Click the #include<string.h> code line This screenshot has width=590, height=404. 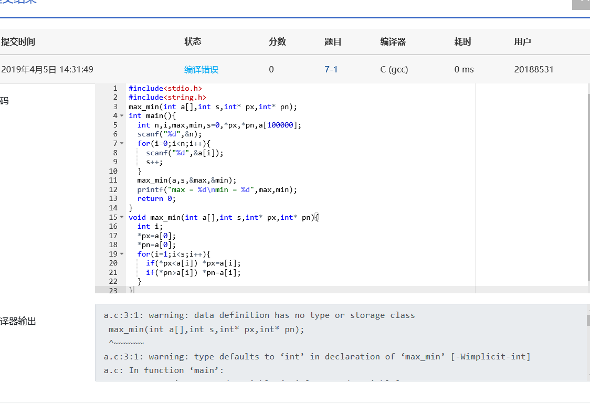click(167, 97)
